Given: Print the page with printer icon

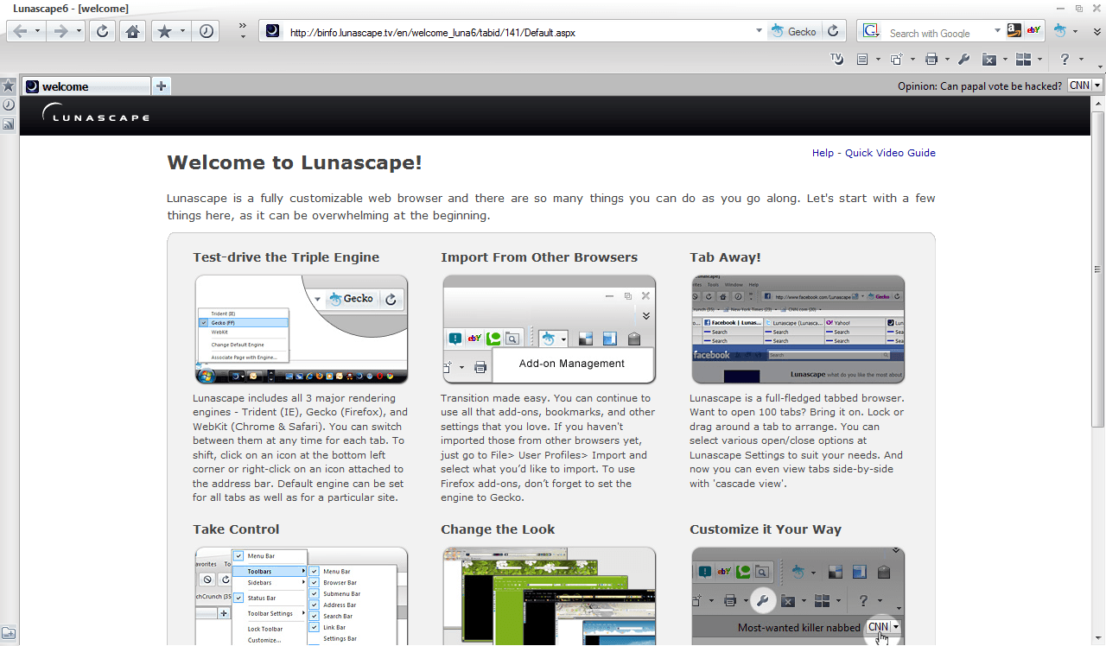Looking at the screenshot, I should (x=931, y=60).
